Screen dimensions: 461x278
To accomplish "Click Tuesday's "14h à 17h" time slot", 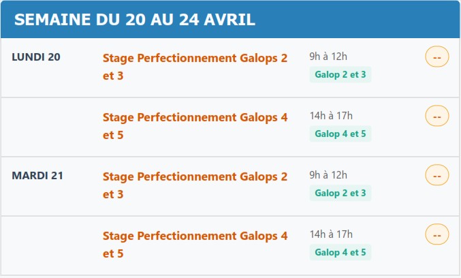I will (x=331, y=234).
